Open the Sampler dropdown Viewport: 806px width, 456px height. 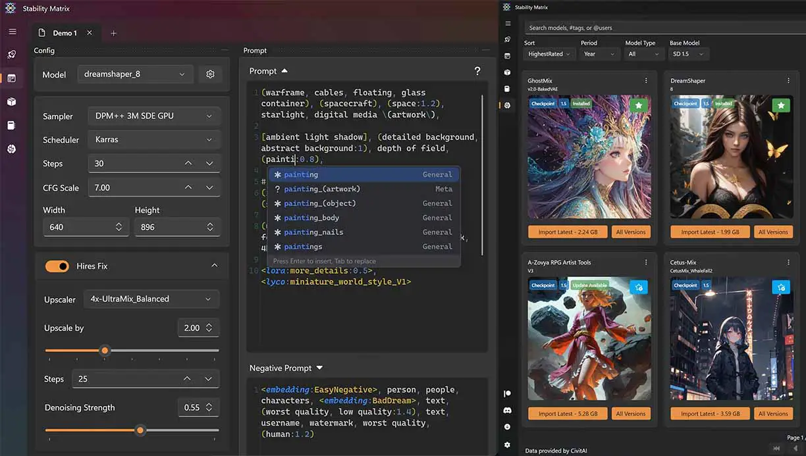pyautogui.click(x=153, y=116)
